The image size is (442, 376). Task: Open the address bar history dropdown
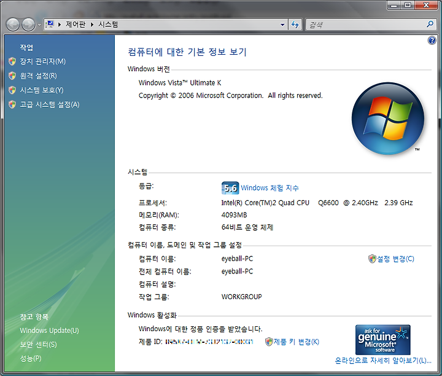282,25
